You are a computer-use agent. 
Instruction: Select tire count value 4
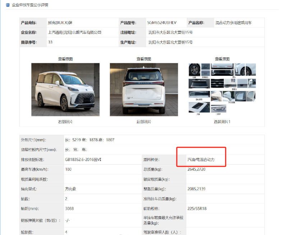pyautogui.click(x=66, y=232)
